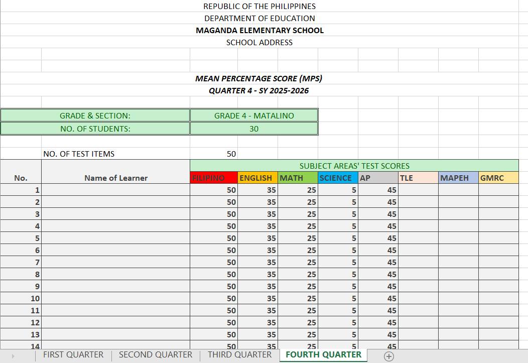Click the SCHOOL ADDRESS text
Screen dimensions: 528x363
pyautogui.click(x=259, y=43)
